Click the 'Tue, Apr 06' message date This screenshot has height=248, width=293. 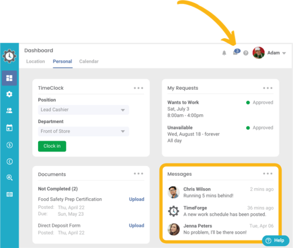[261, 226]
